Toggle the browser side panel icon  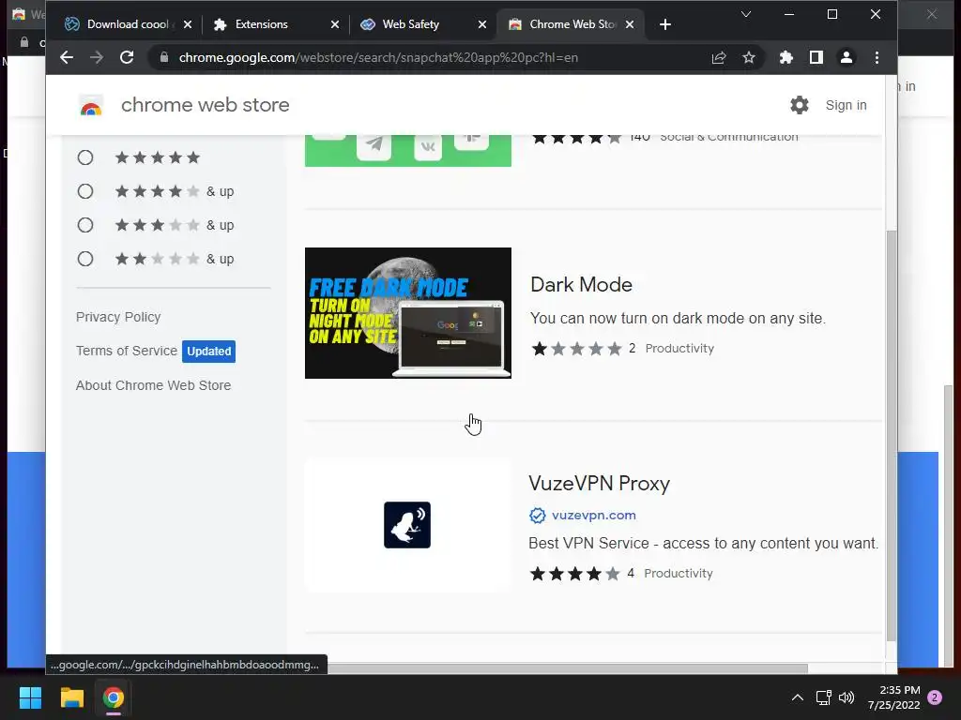pyautogui.click(x=816, y=57)
